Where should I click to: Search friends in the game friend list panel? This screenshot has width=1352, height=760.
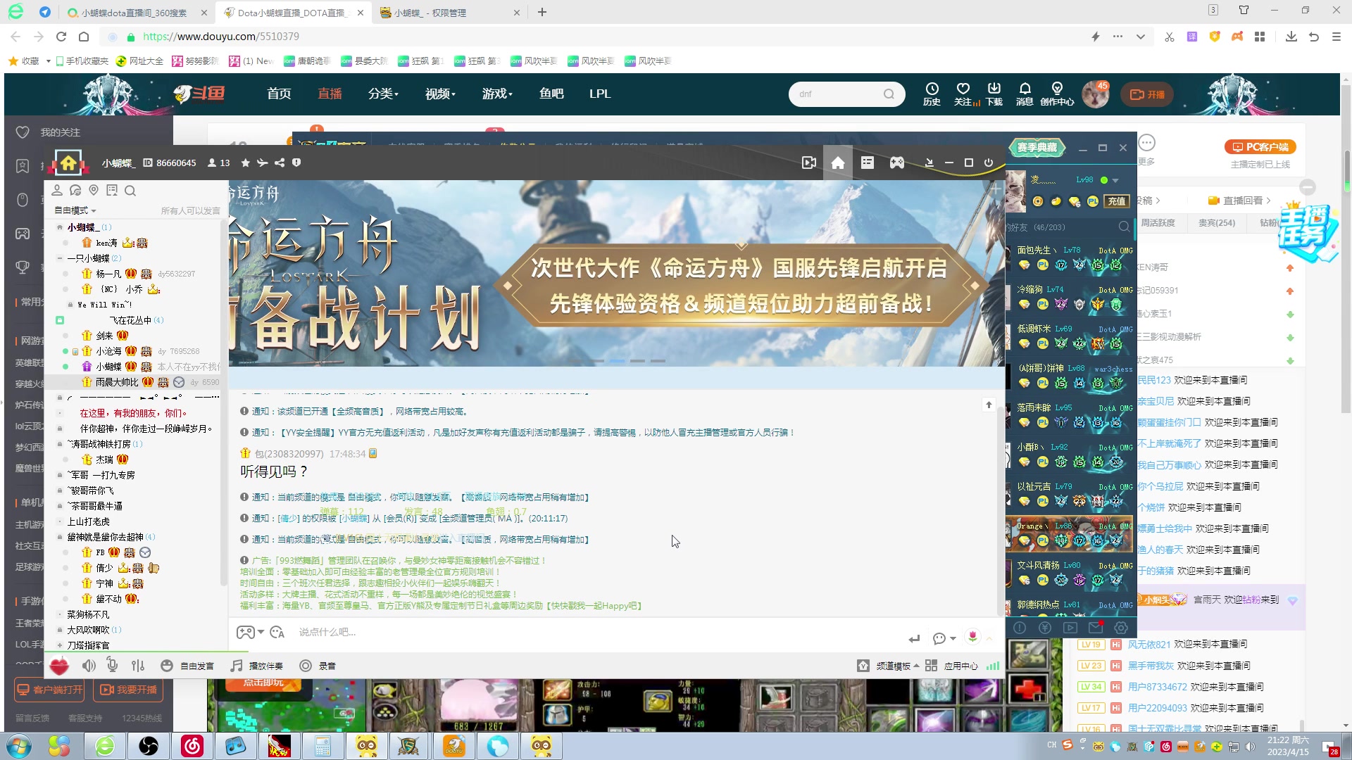(1124, 227)
